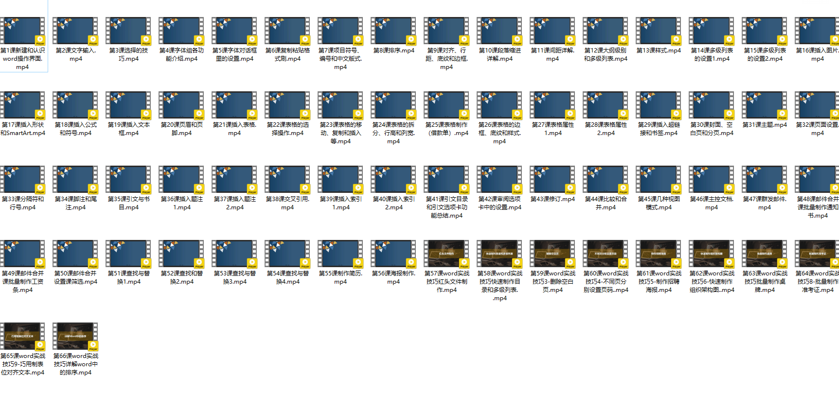Select file name 第42课审阅选项卡中的设置.mp4
839x408 pixels.
tap(500, 203)
